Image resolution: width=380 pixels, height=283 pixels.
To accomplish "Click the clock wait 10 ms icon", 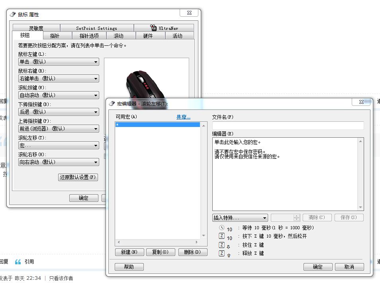I will [222, 228].
